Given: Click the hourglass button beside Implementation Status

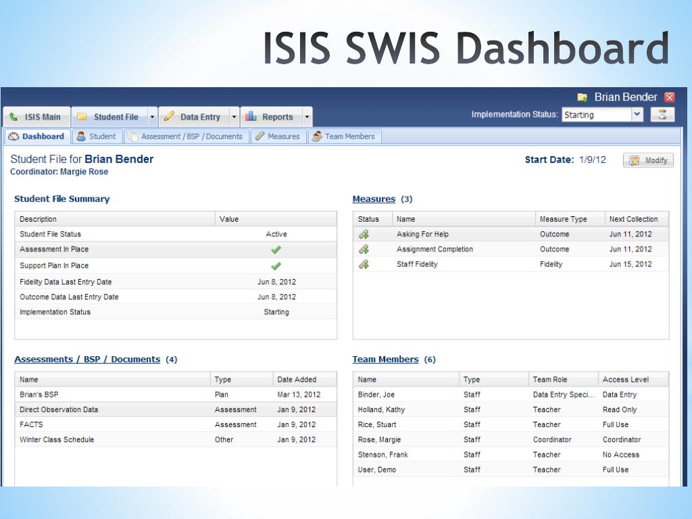Looking at the screenshot, I should pos(662,115).
